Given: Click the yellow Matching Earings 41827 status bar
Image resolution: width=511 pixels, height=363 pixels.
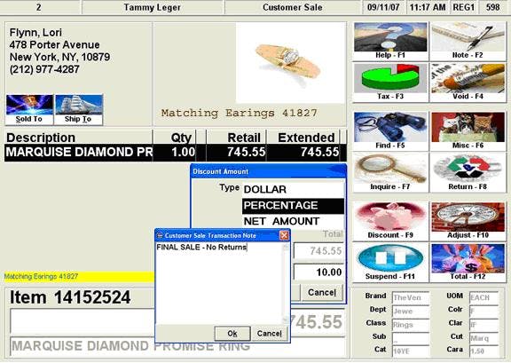Looking at the screenshot, I should (79, 277).
